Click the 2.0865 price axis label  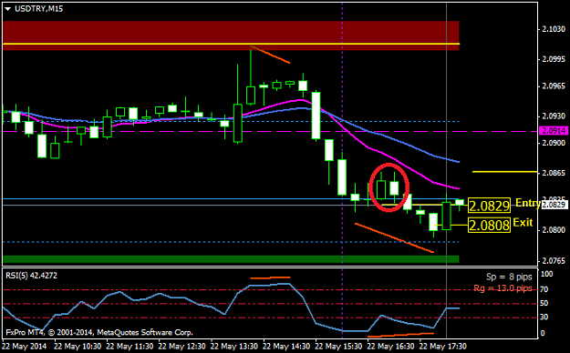coord(554,174)
